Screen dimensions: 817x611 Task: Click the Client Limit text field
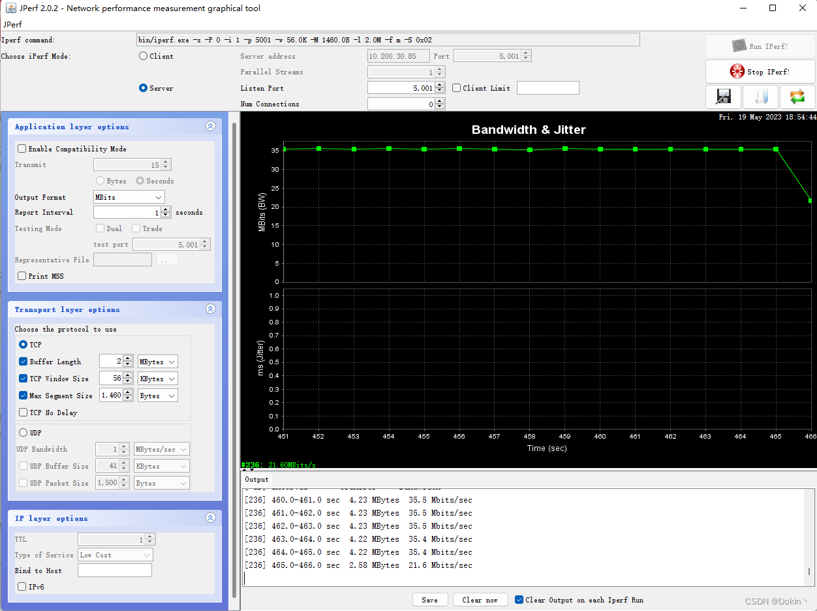click(548, 87)
